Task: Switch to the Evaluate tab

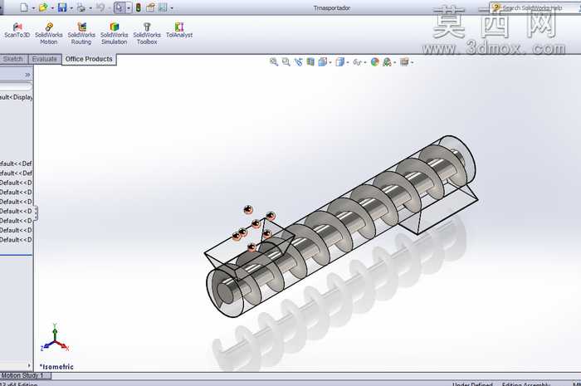Action: (45, 59)
